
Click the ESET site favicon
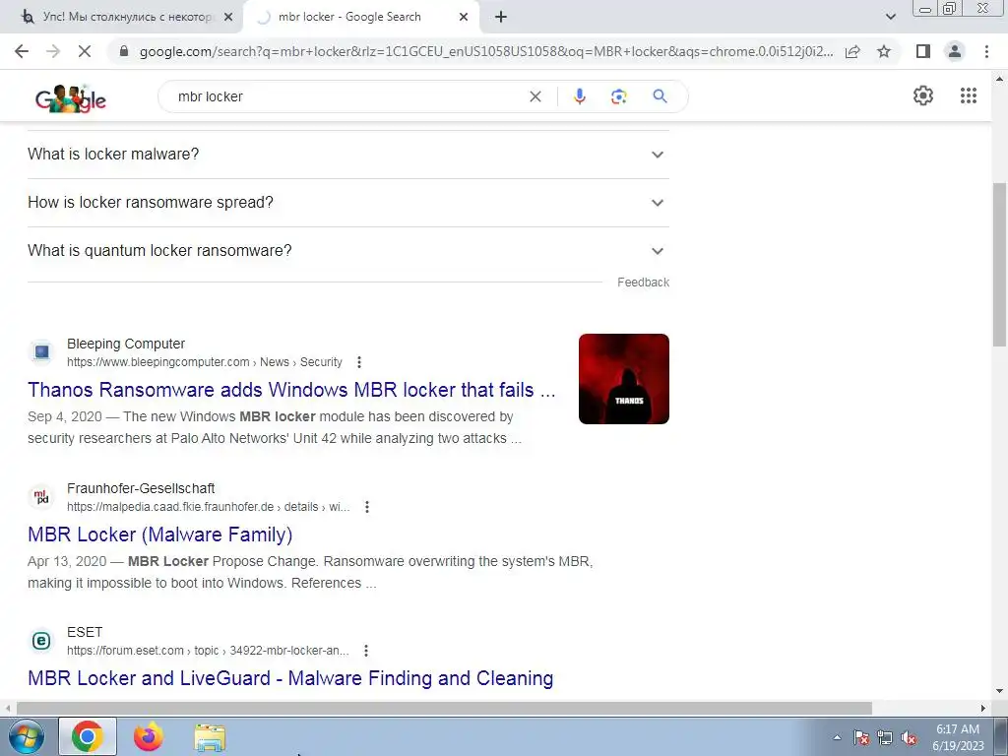[41, 641]
